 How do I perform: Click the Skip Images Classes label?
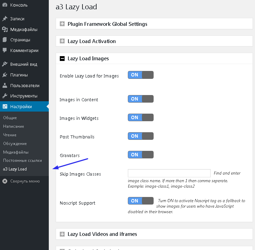(80, 174)
